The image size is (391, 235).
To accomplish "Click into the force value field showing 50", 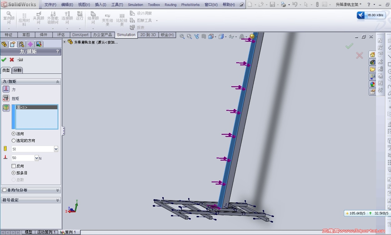I will pos(23,158).
